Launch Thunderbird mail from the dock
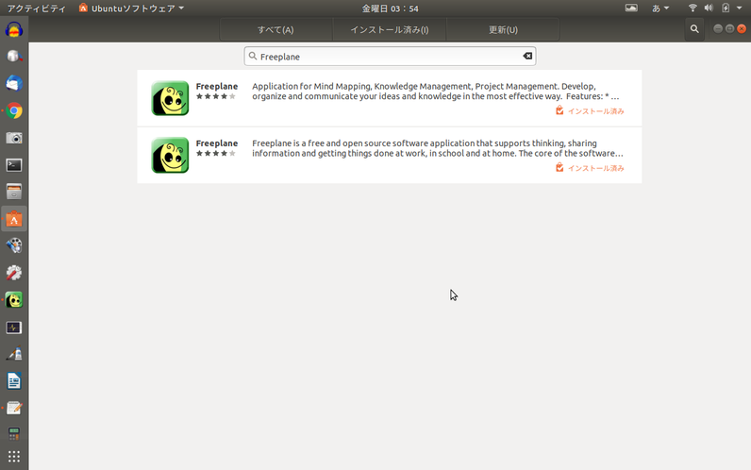This screenshot has width=751, height=470. coord(14,83)
